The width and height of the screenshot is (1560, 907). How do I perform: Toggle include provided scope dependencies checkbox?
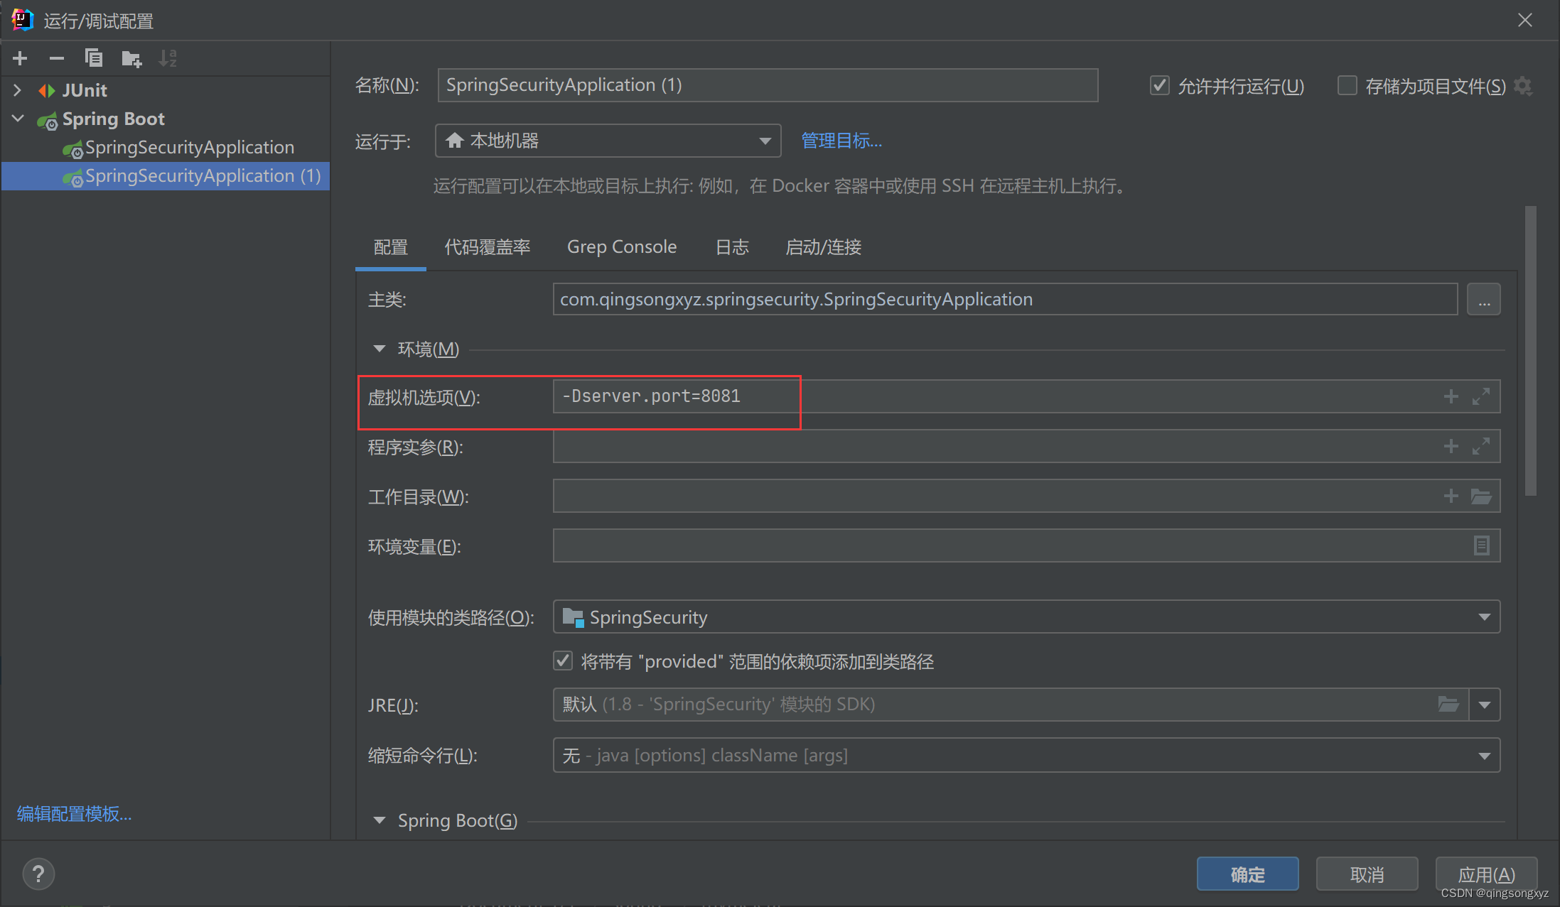(563, 661)
